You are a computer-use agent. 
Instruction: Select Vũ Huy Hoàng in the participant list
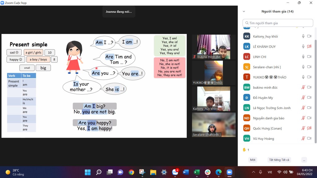[x=263, y=139]
